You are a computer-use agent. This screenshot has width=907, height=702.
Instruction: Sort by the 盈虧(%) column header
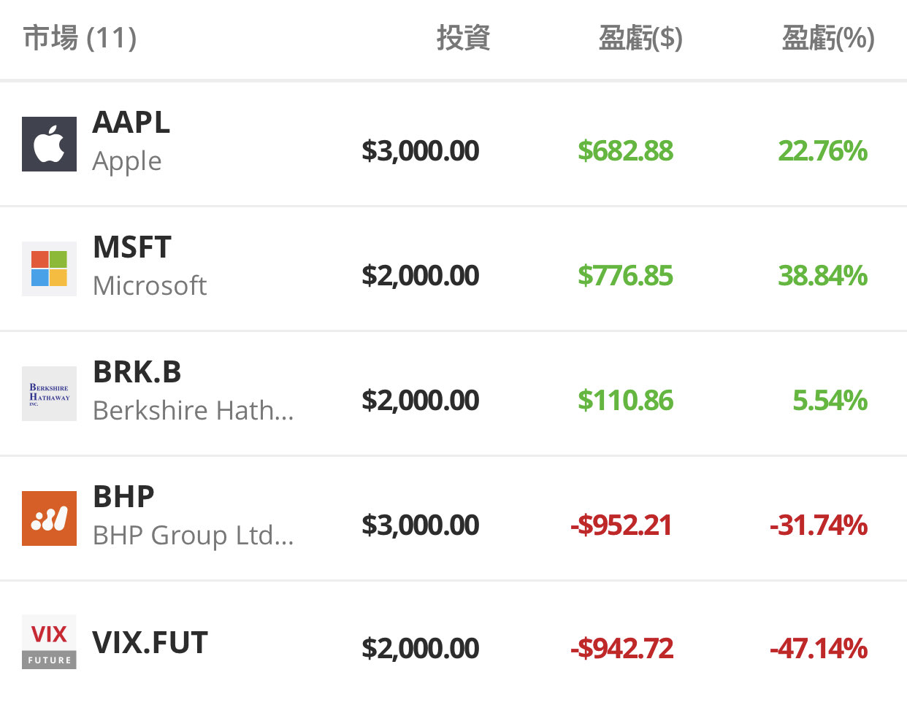pos(827,38)
